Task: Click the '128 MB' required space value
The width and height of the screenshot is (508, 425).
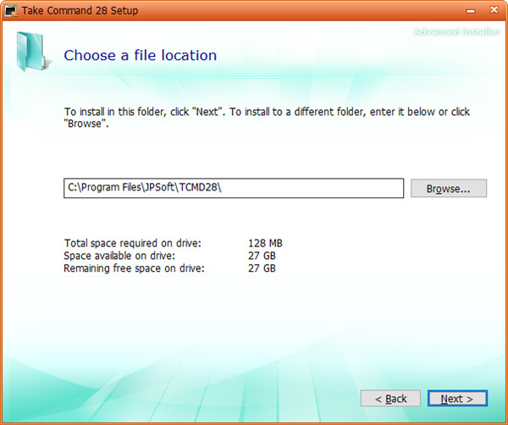Action: [x=265, y=243]
